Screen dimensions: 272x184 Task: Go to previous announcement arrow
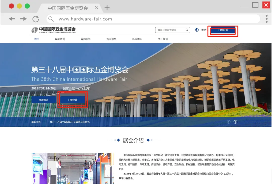[229, 122]
